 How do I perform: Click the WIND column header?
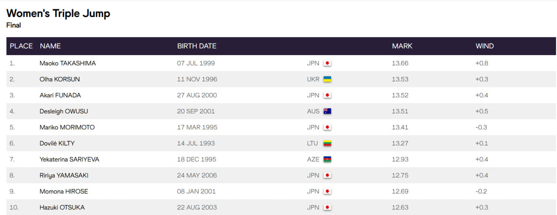485,46
